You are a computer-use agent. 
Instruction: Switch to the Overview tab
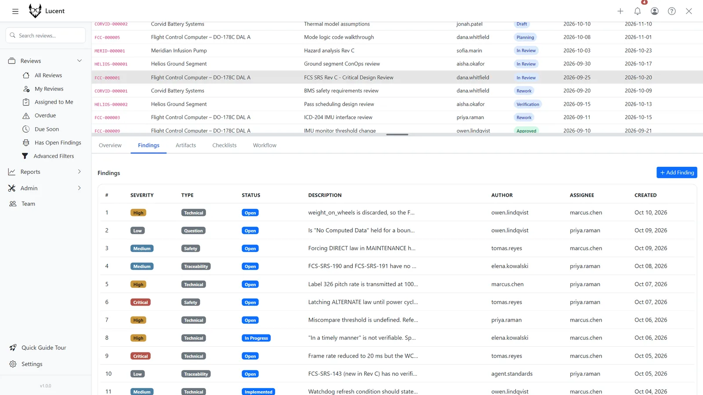[x=110, y=146]
